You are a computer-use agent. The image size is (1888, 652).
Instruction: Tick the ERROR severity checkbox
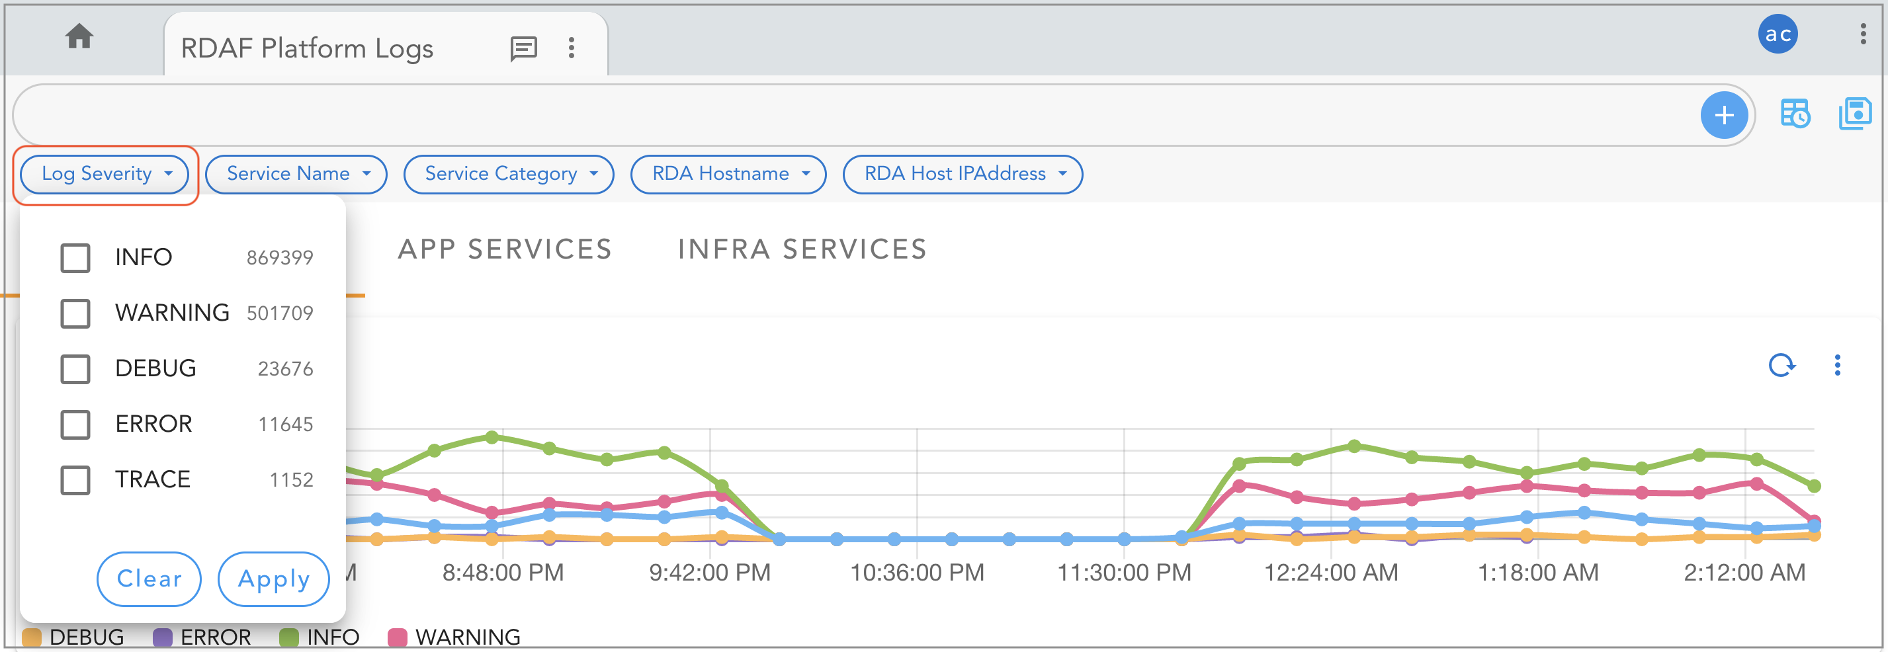point(75,424)
